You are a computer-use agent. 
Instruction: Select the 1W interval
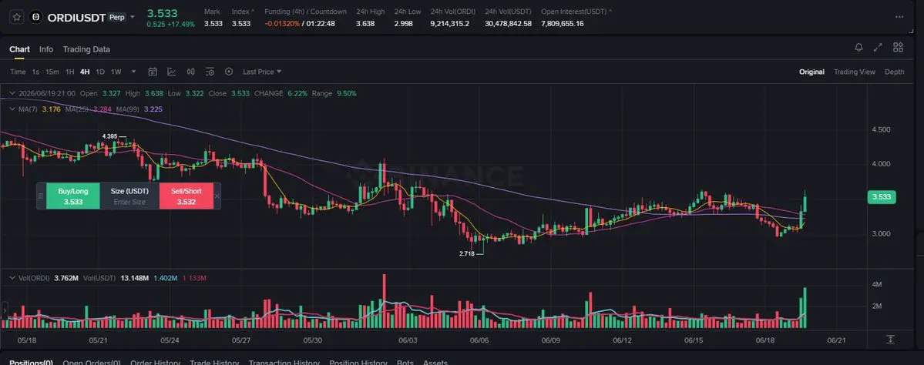116,72
